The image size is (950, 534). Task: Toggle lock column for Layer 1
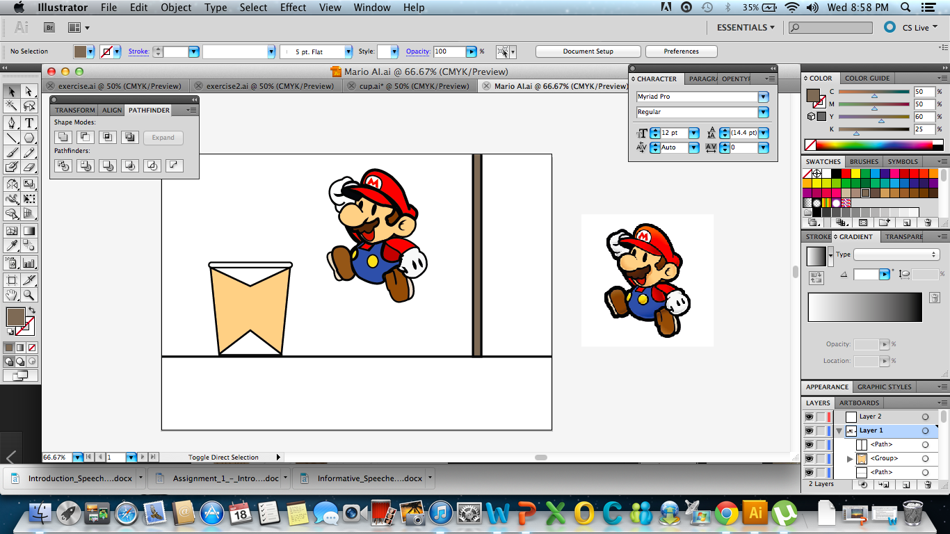pyautogui.click(x=821, y=430)
